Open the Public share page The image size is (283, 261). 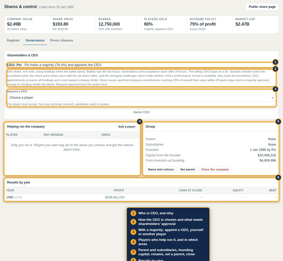point(262,7)
